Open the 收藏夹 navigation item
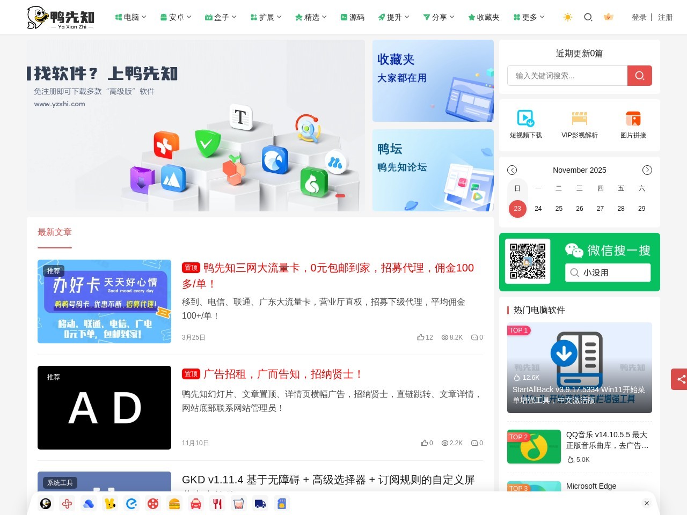Viewport: 687px width, 515px height. 484,17
